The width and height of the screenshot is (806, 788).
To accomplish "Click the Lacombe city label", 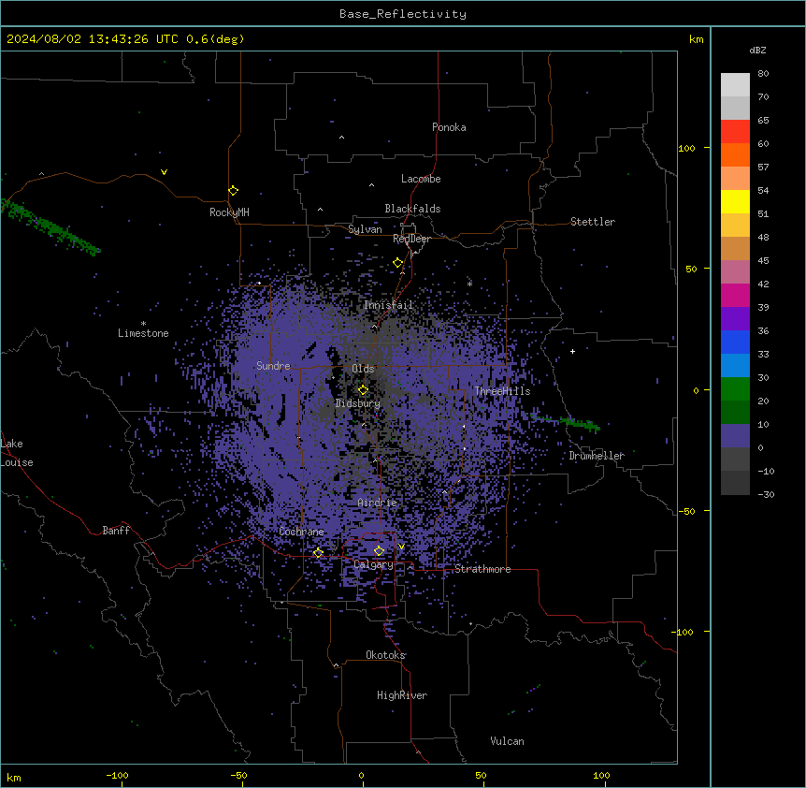I will (x=421, y=179).
